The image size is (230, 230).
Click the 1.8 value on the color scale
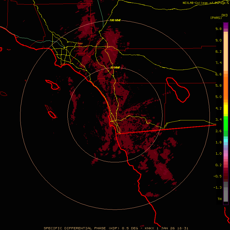(218, 142)
